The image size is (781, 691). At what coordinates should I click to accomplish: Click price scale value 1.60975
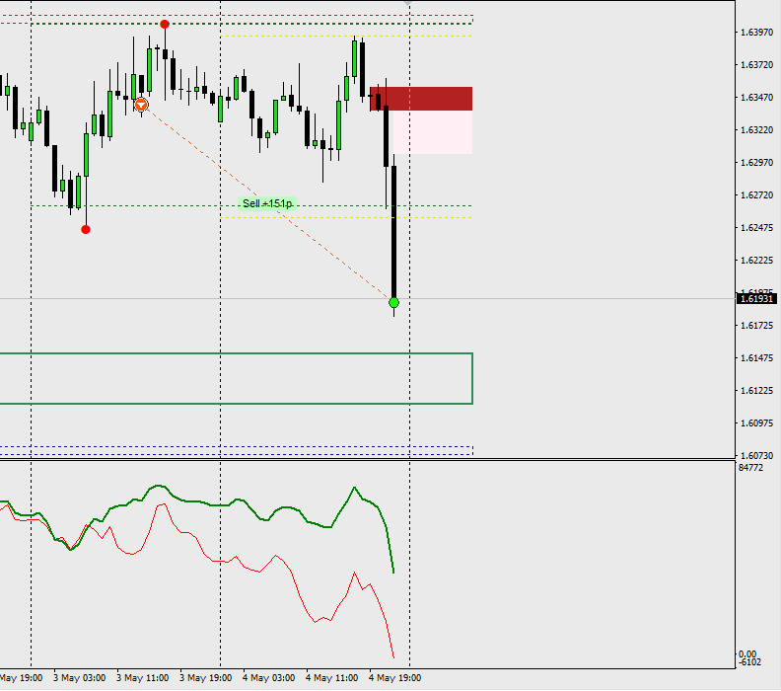pyautogui.click(x=757, y=423)
